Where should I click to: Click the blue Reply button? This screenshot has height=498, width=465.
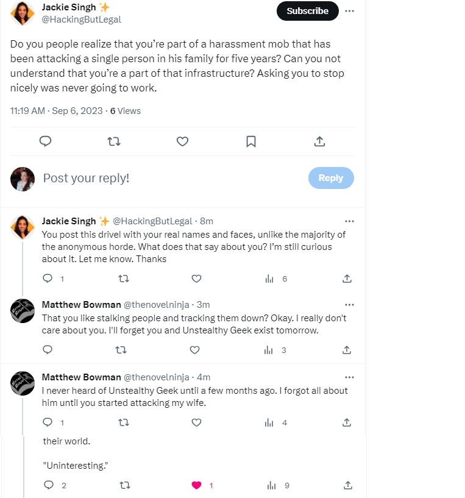[330, 178]
